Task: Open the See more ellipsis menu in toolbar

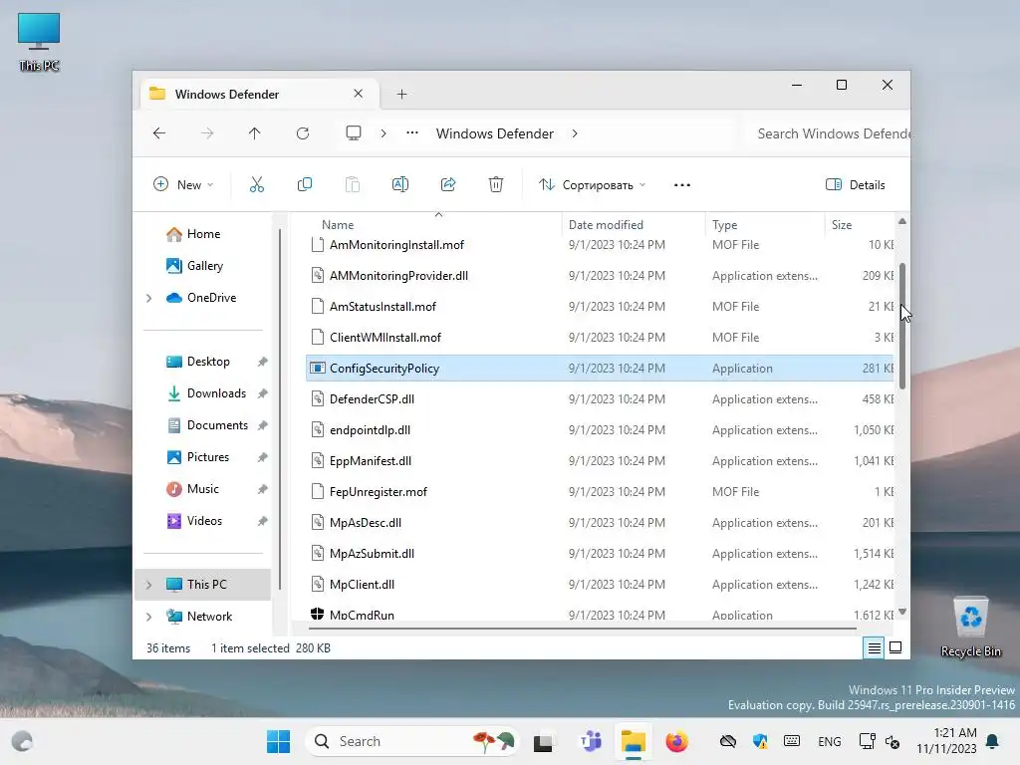Action: [x=681, y=184]
